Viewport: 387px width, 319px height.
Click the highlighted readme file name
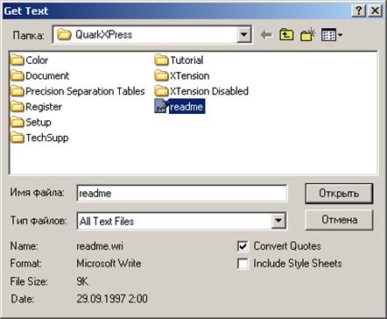click(186, 107)
